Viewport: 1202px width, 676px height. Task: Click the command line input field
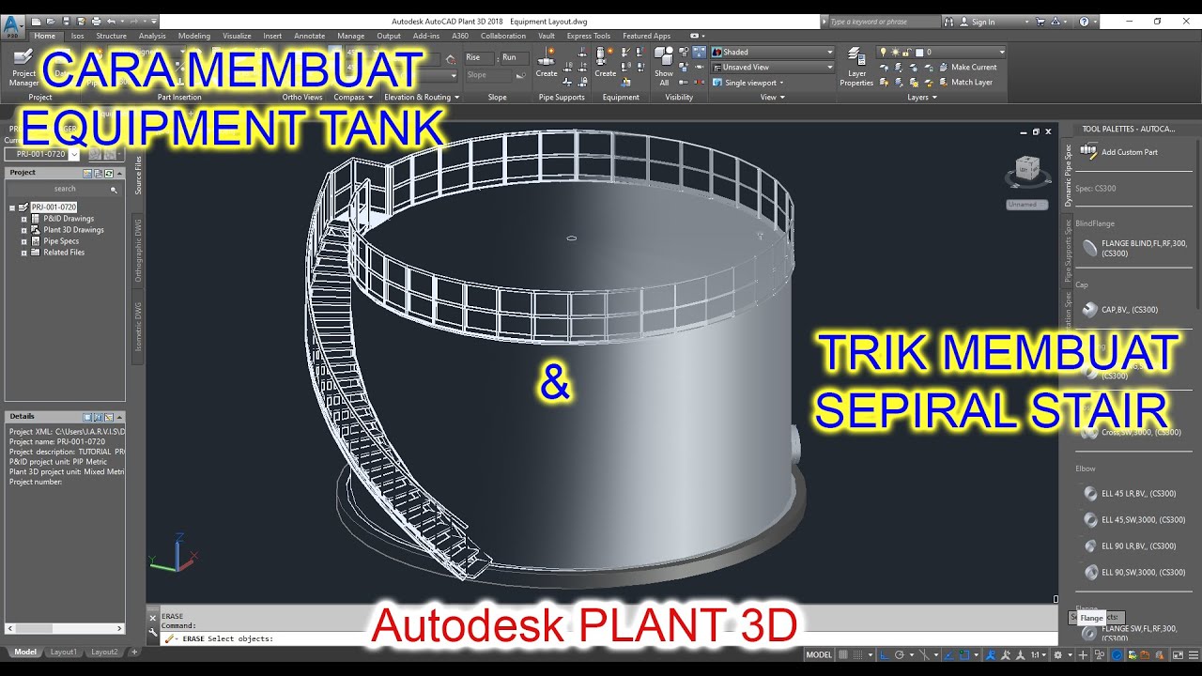point(479,638)
